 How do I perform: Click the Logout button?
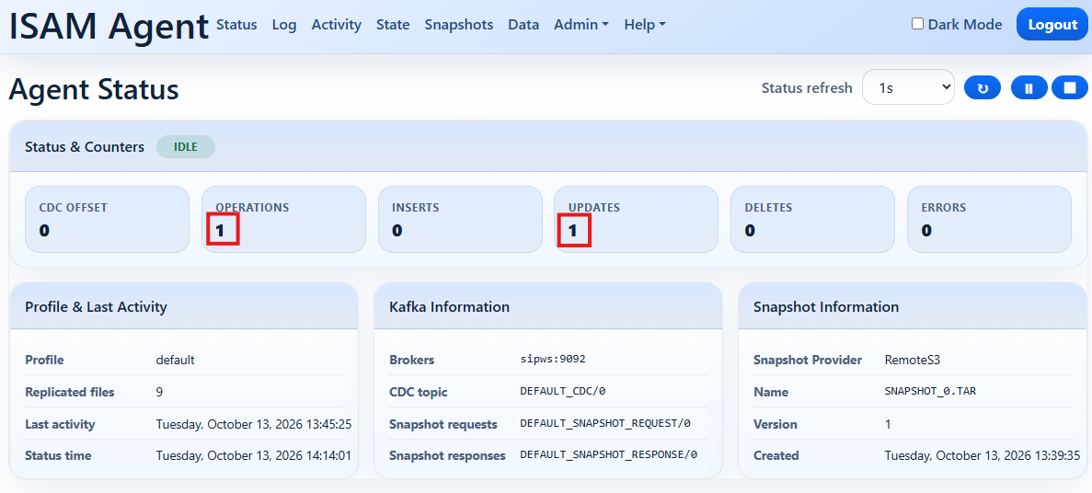pyautogui.click(x=1052, y=24)
